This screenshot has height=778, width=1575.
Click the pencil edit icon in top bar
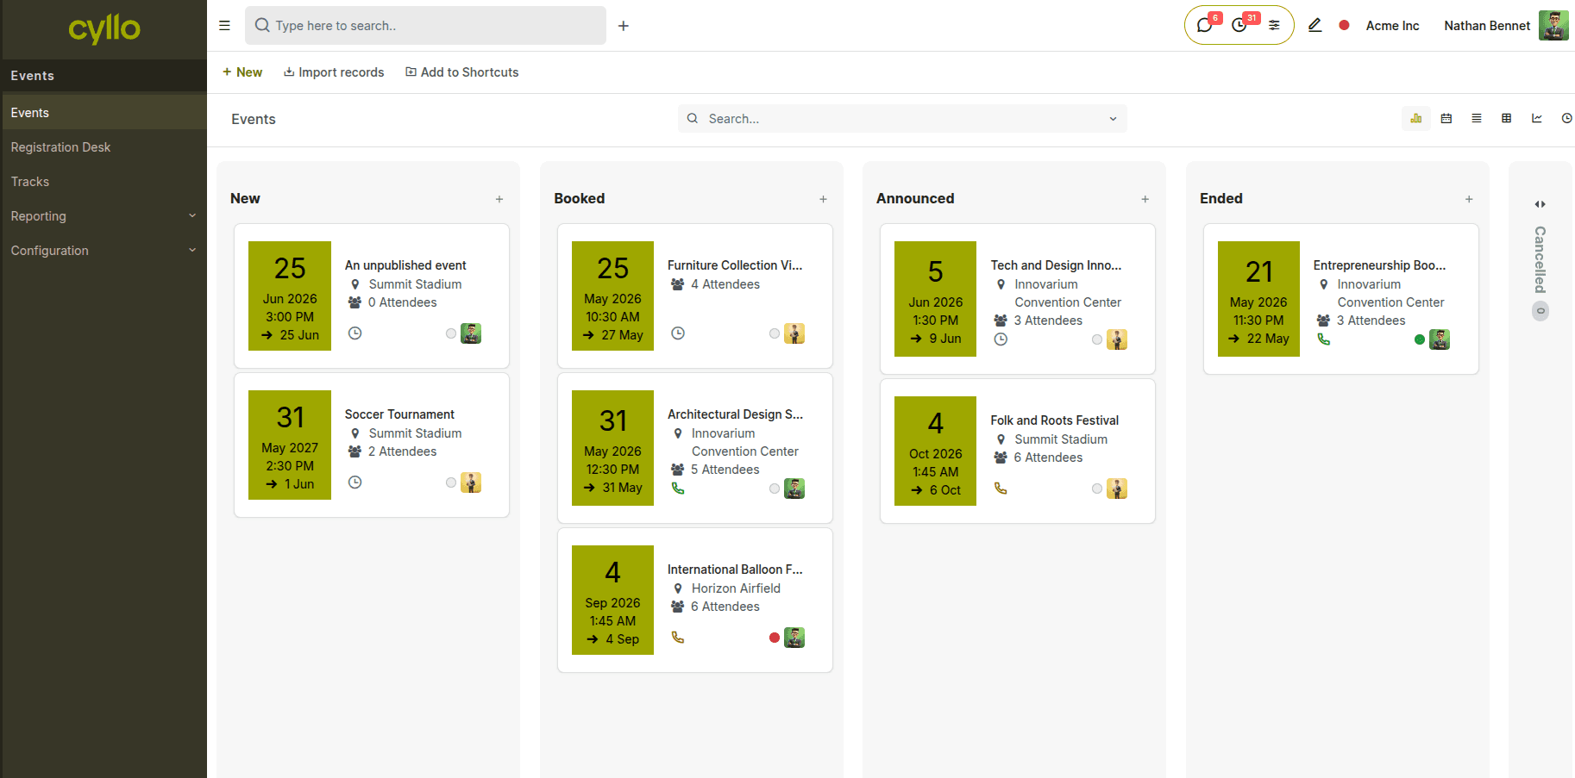(x=1315, y=26)
